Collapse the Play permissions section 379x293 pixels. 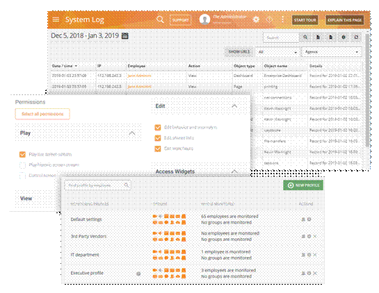point(132,133)
